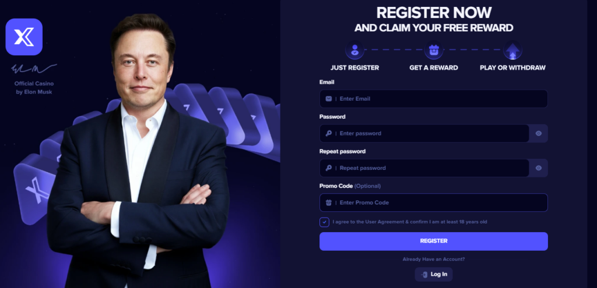Click the 'Already Have an Account?' text
597x288 pixels.
[433, 259]
